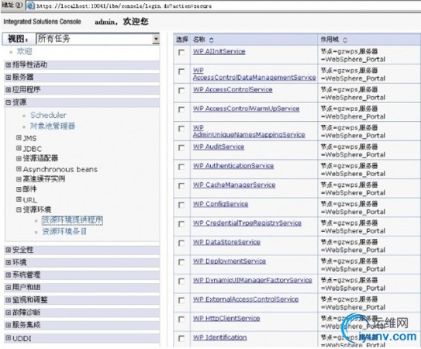Expand the JDBC node

19,148
